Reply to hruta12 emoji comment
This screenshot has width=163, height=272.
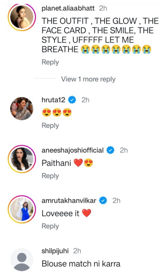click(50, 125)
